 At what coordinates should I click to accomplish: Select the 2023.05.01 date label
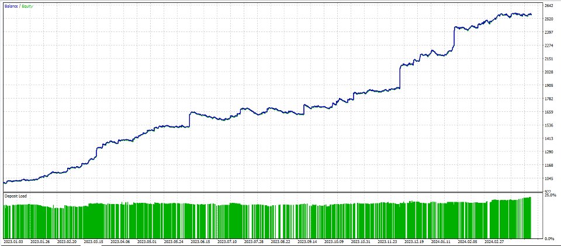pos(147,242)
